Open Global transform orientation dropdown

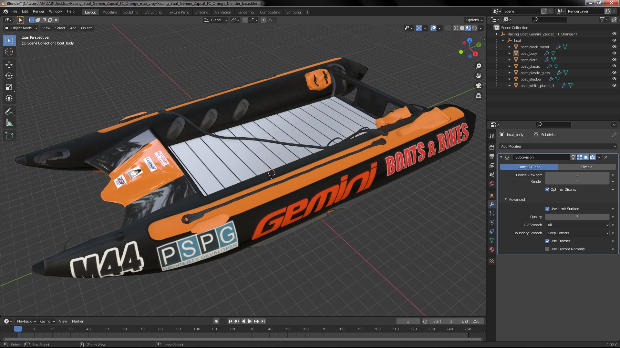click(215, 20)
